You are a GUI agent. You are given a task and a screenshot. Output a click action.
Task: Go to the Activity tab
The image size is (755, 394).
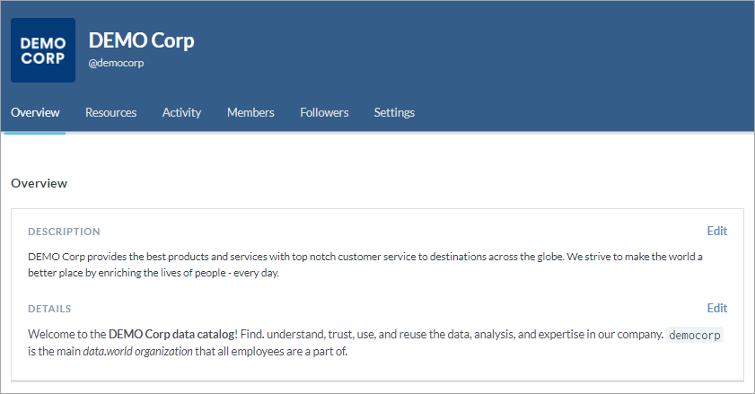coord(181,112)
